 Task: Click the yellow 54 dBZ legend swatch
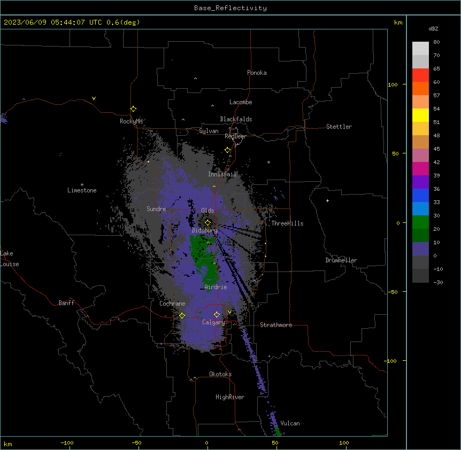tap(420, 115)
